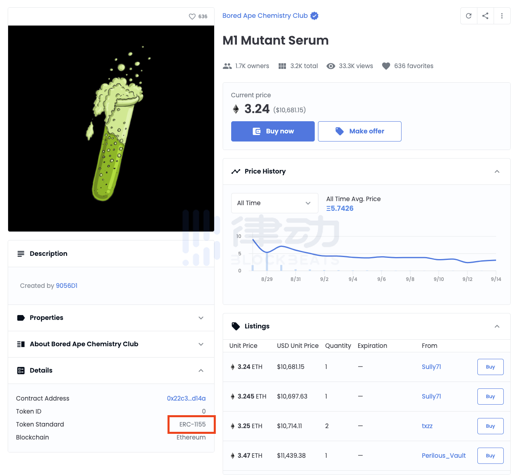The image size is (522, 476).
Task: Click the eye icon beside 33.3K views
Action: pos(331,66)
